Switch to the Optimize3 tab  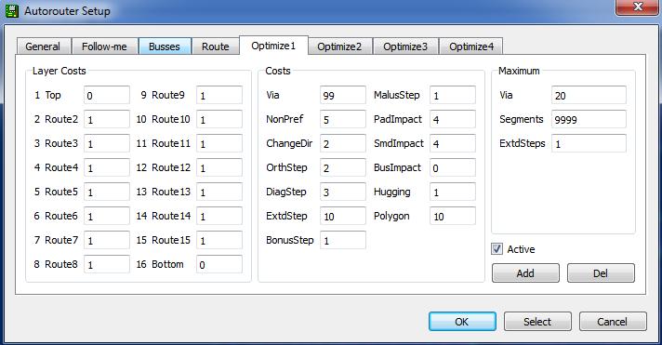pos(405,46)
